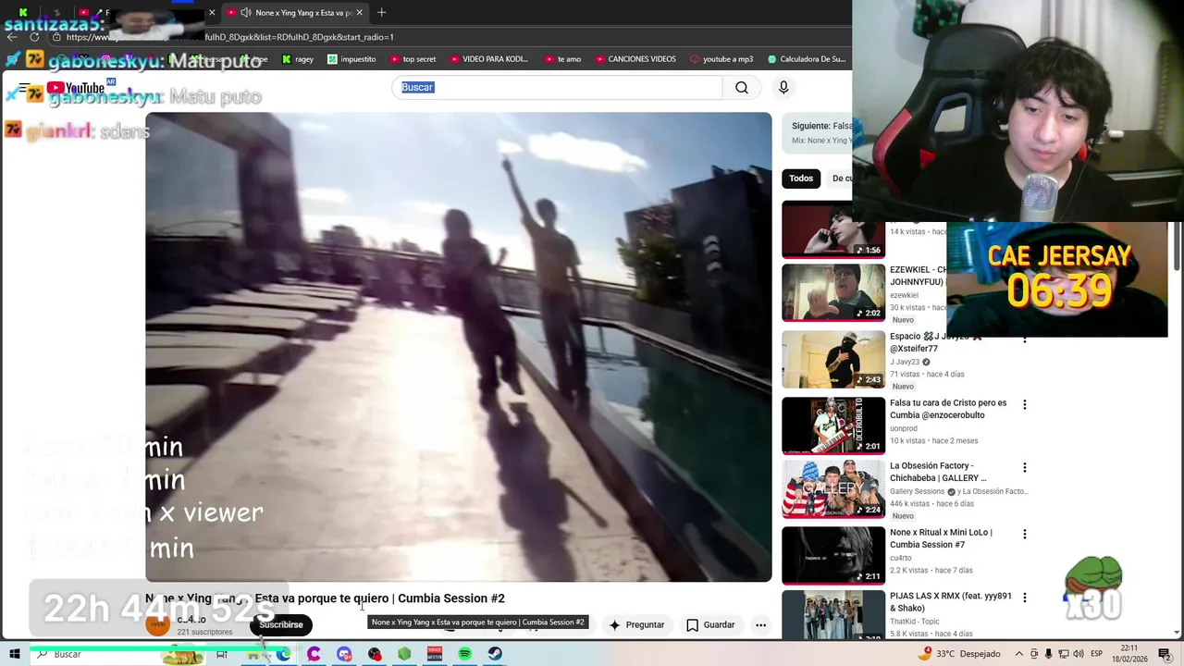
Task: Open the Calculadora De Su bookmark
Action: click(807, 59)
